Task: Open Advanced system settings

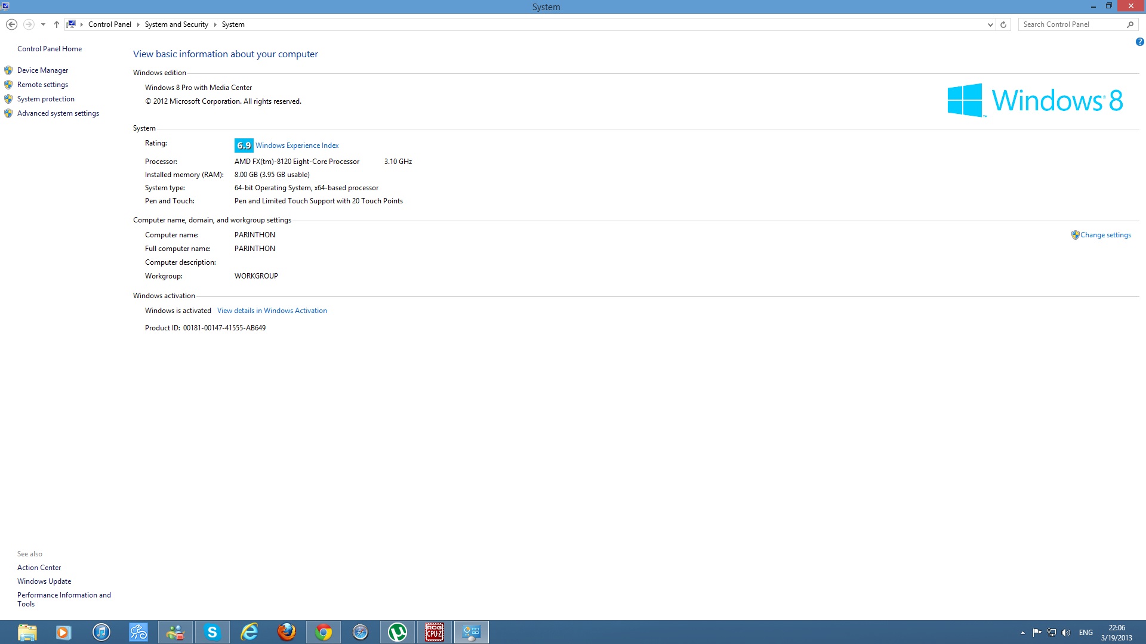Action: 58,113
